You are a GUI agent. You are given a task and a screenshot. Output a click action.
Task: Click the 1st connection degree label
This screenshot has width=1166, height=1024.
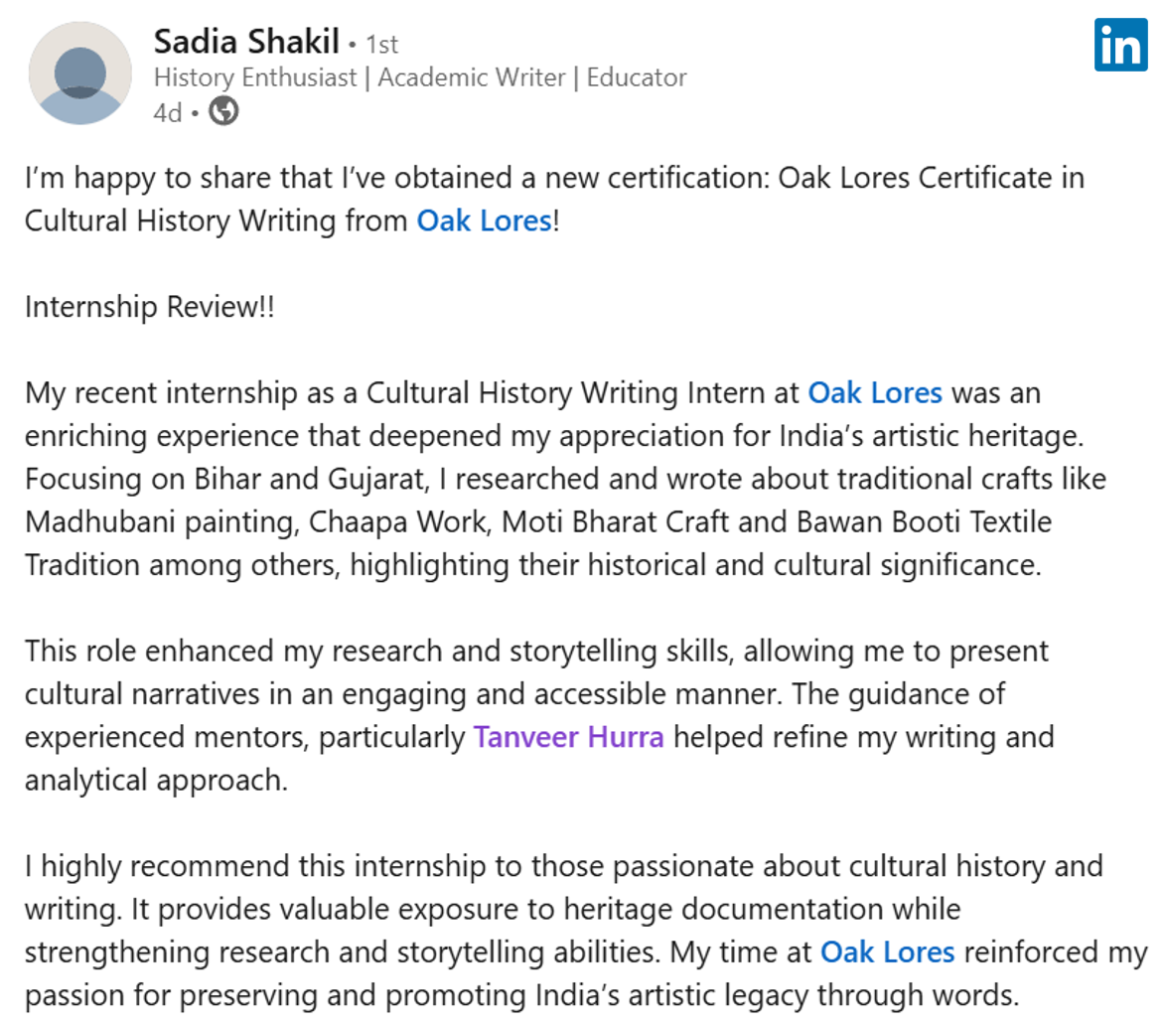[382, 45]
